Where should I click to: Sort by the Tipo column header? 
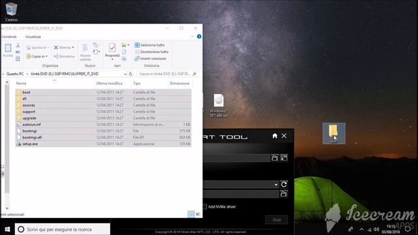point(137,84)
